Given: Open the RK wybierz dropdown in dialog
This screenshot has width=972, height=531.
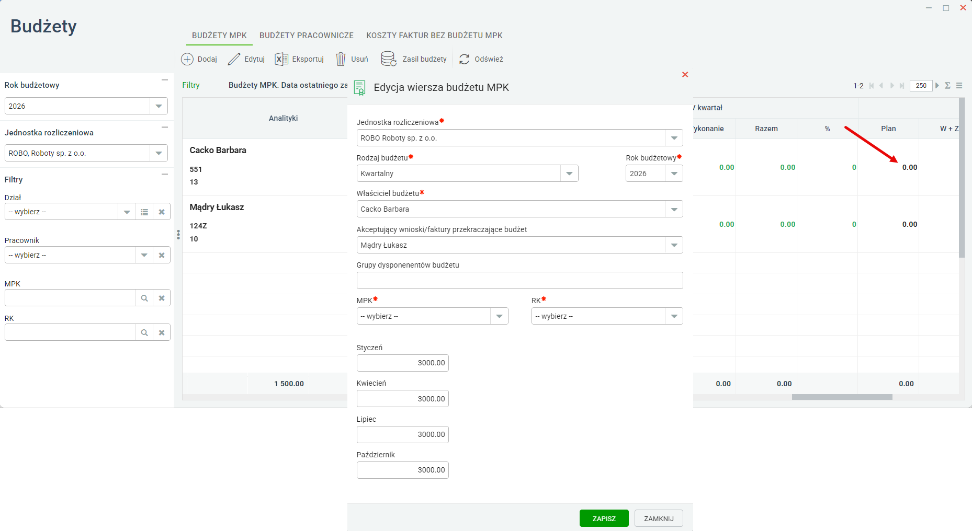Looking at the screenshot, I should point(674,316).
